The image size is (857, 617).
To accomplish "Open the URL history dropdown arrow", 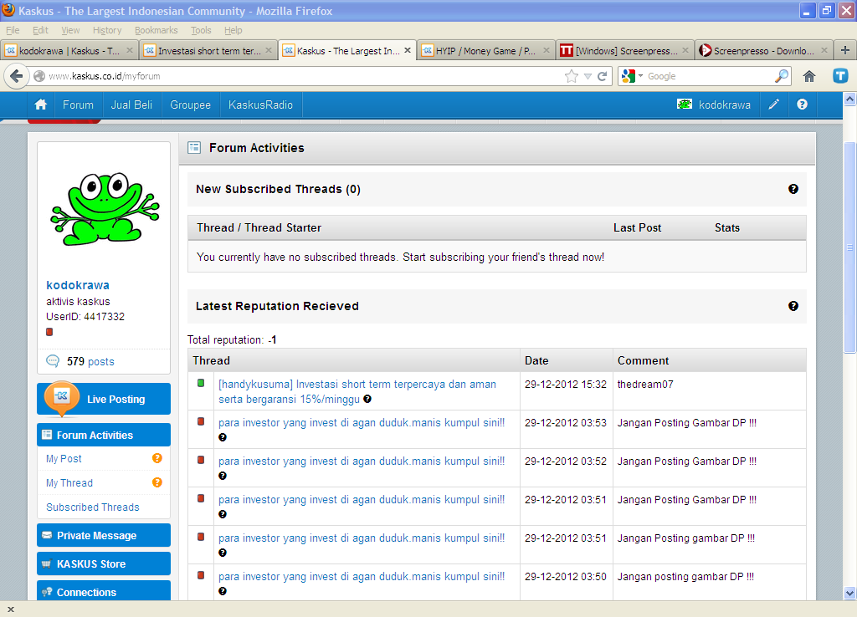I will 588,76.
